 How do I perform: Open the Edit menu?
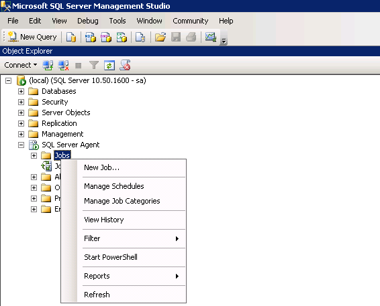point(35,21)
